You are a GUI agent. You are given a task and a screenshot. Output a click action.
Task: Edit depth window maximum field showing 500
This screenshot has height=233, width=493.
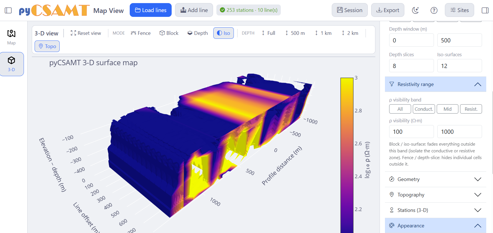tap(460, 40)
